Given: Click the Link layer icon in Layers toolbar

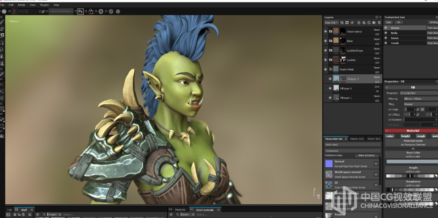Looking at the screenshot, I should point(352,23).
